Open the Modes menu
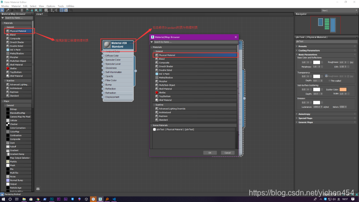The width and height of the screenshot is (359, 202). click(x=5, y=6)
